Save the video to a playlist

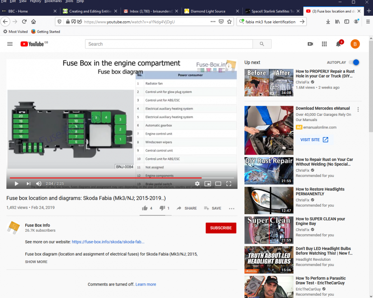(213, 208)
